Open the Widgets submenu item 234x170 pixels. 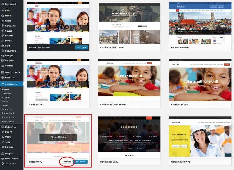click(5, 97)
